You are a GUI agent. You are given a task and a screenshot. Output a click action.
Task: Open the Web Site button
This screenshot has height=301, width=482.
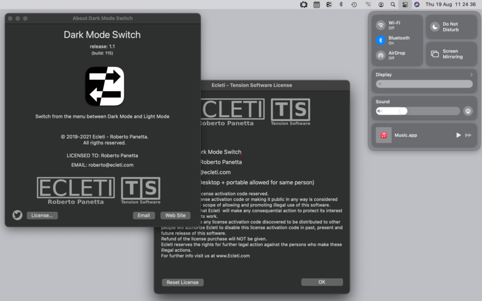click(175, 216)
